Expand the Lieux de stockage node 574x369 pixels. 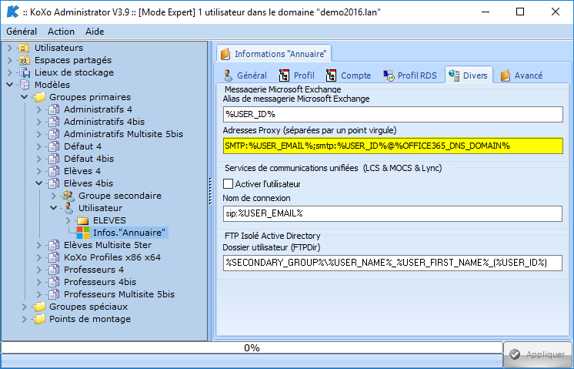point(9,72)
